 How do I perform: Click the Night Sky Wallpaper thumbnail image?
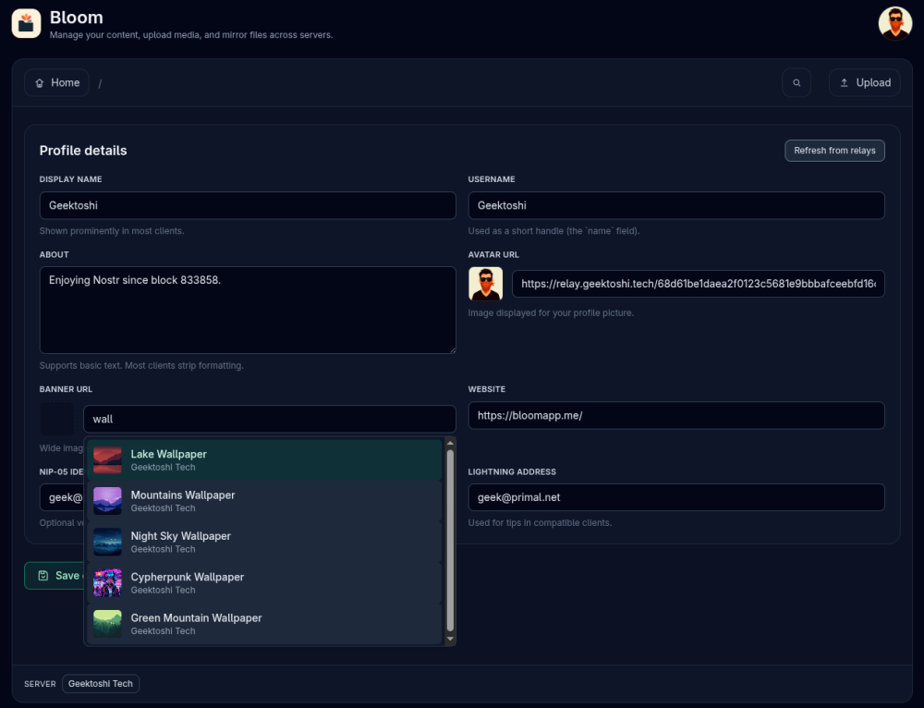point(107,542)
